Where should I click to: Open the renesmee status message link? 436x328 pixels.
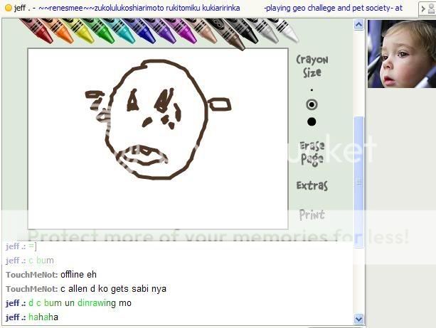(139, 8)
